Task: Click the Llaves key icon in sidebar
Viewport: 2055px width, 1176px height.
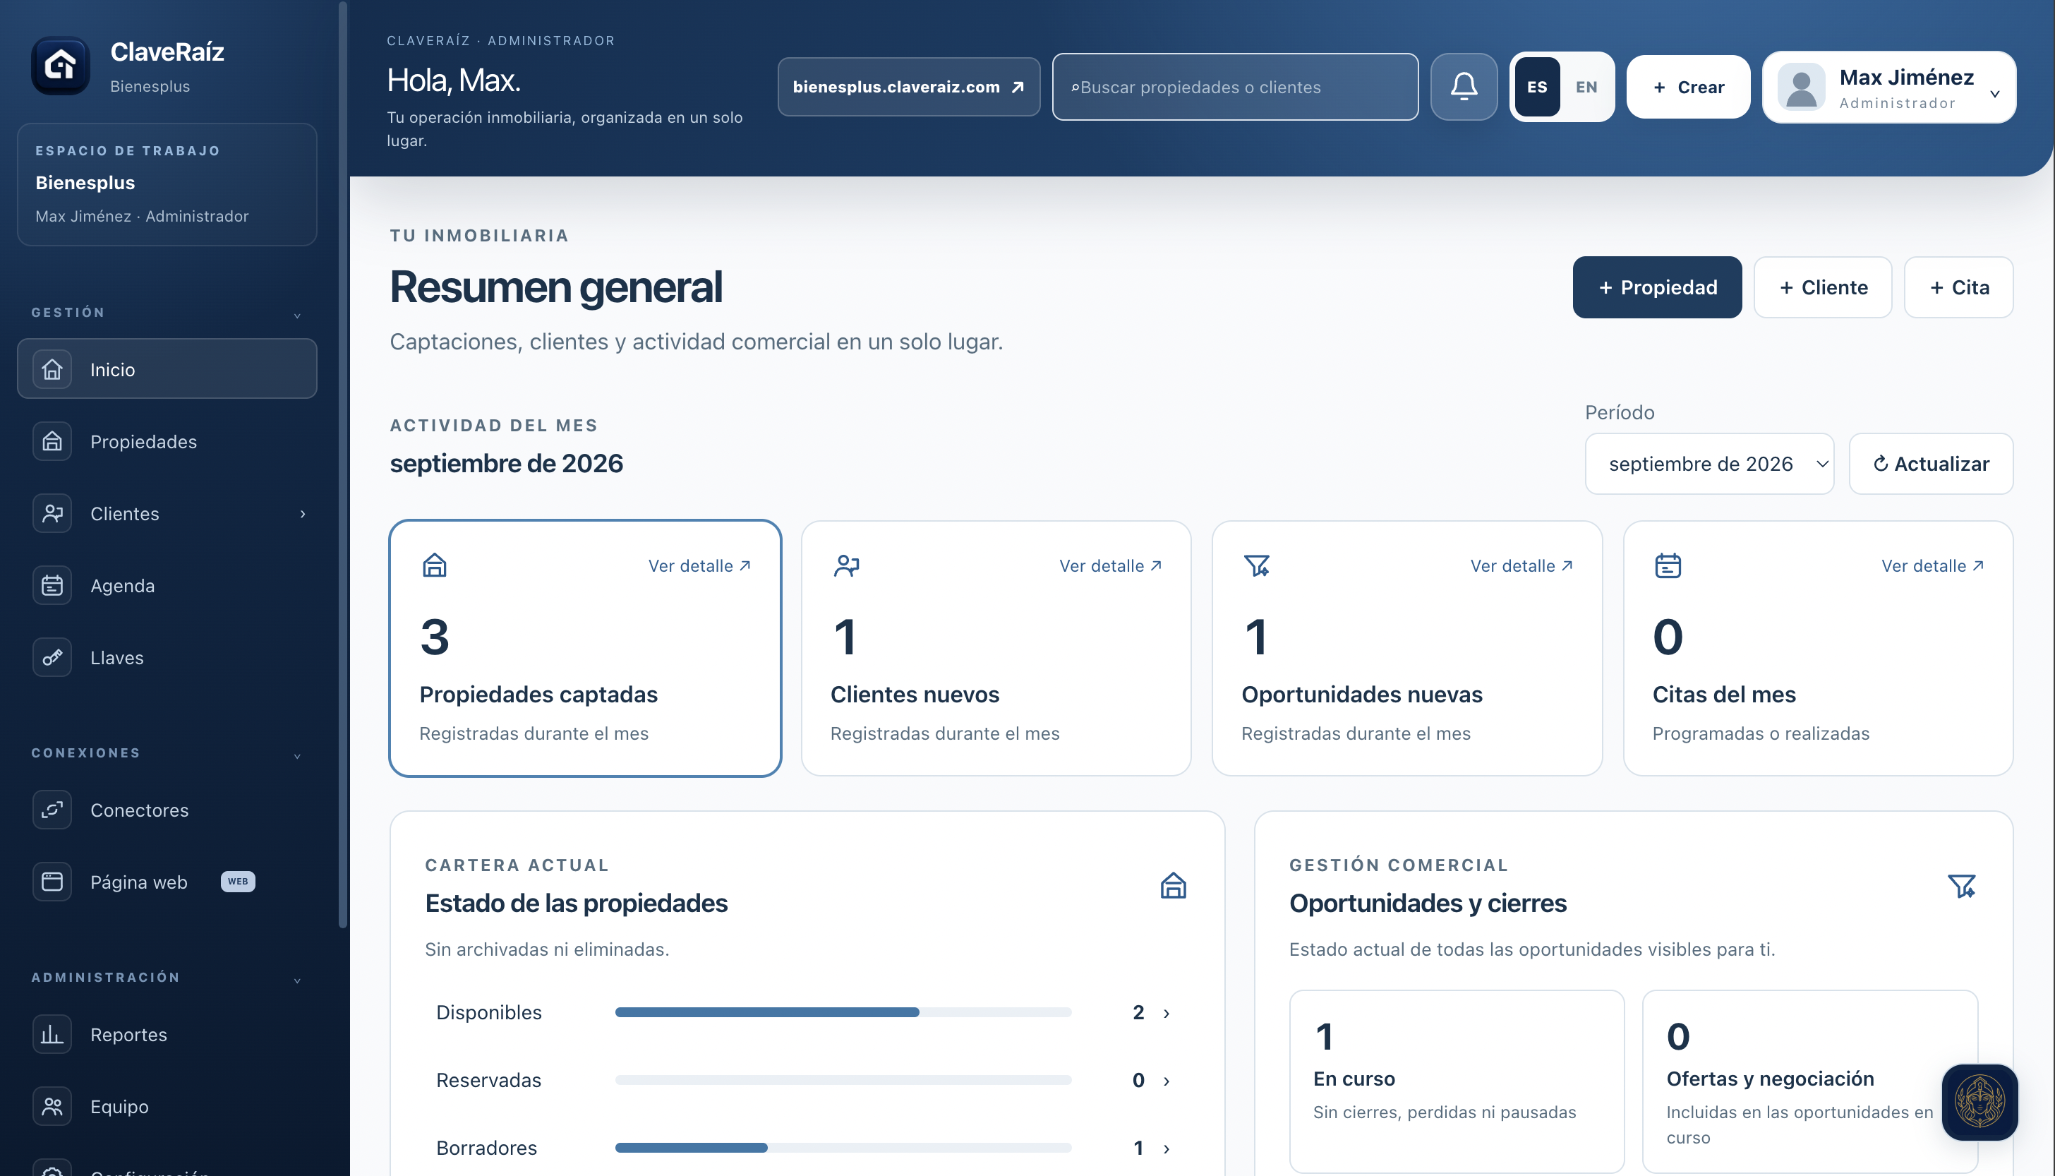Action: (x=52, y=657)
